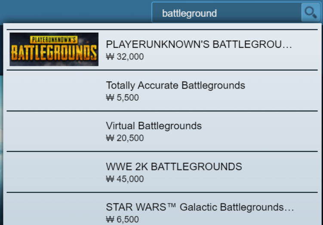Screen dimensions: 323x225
Task: Click the ₩ 5,500 price label
Action: pos(122,98)
